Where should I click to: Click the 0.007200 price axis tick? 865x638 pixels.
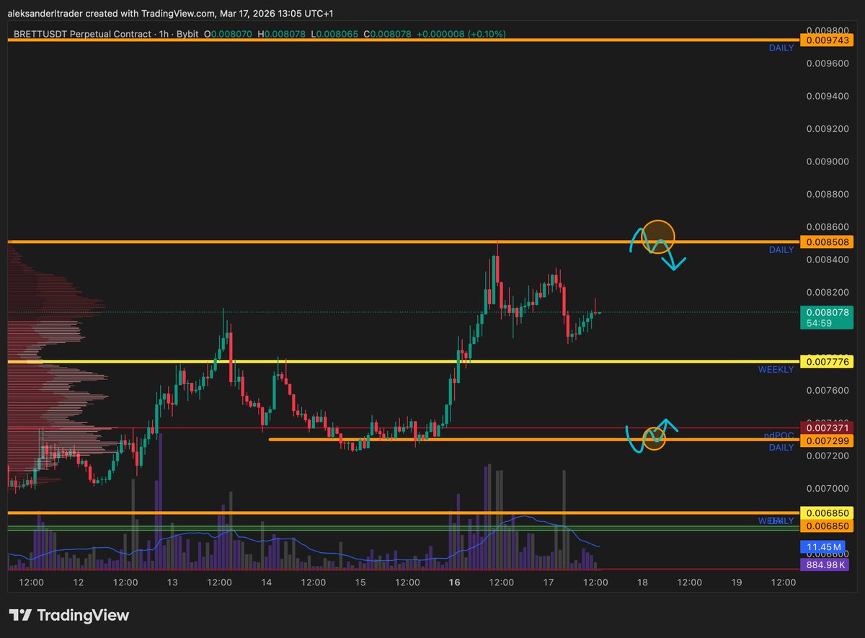[x=828, y=456]
